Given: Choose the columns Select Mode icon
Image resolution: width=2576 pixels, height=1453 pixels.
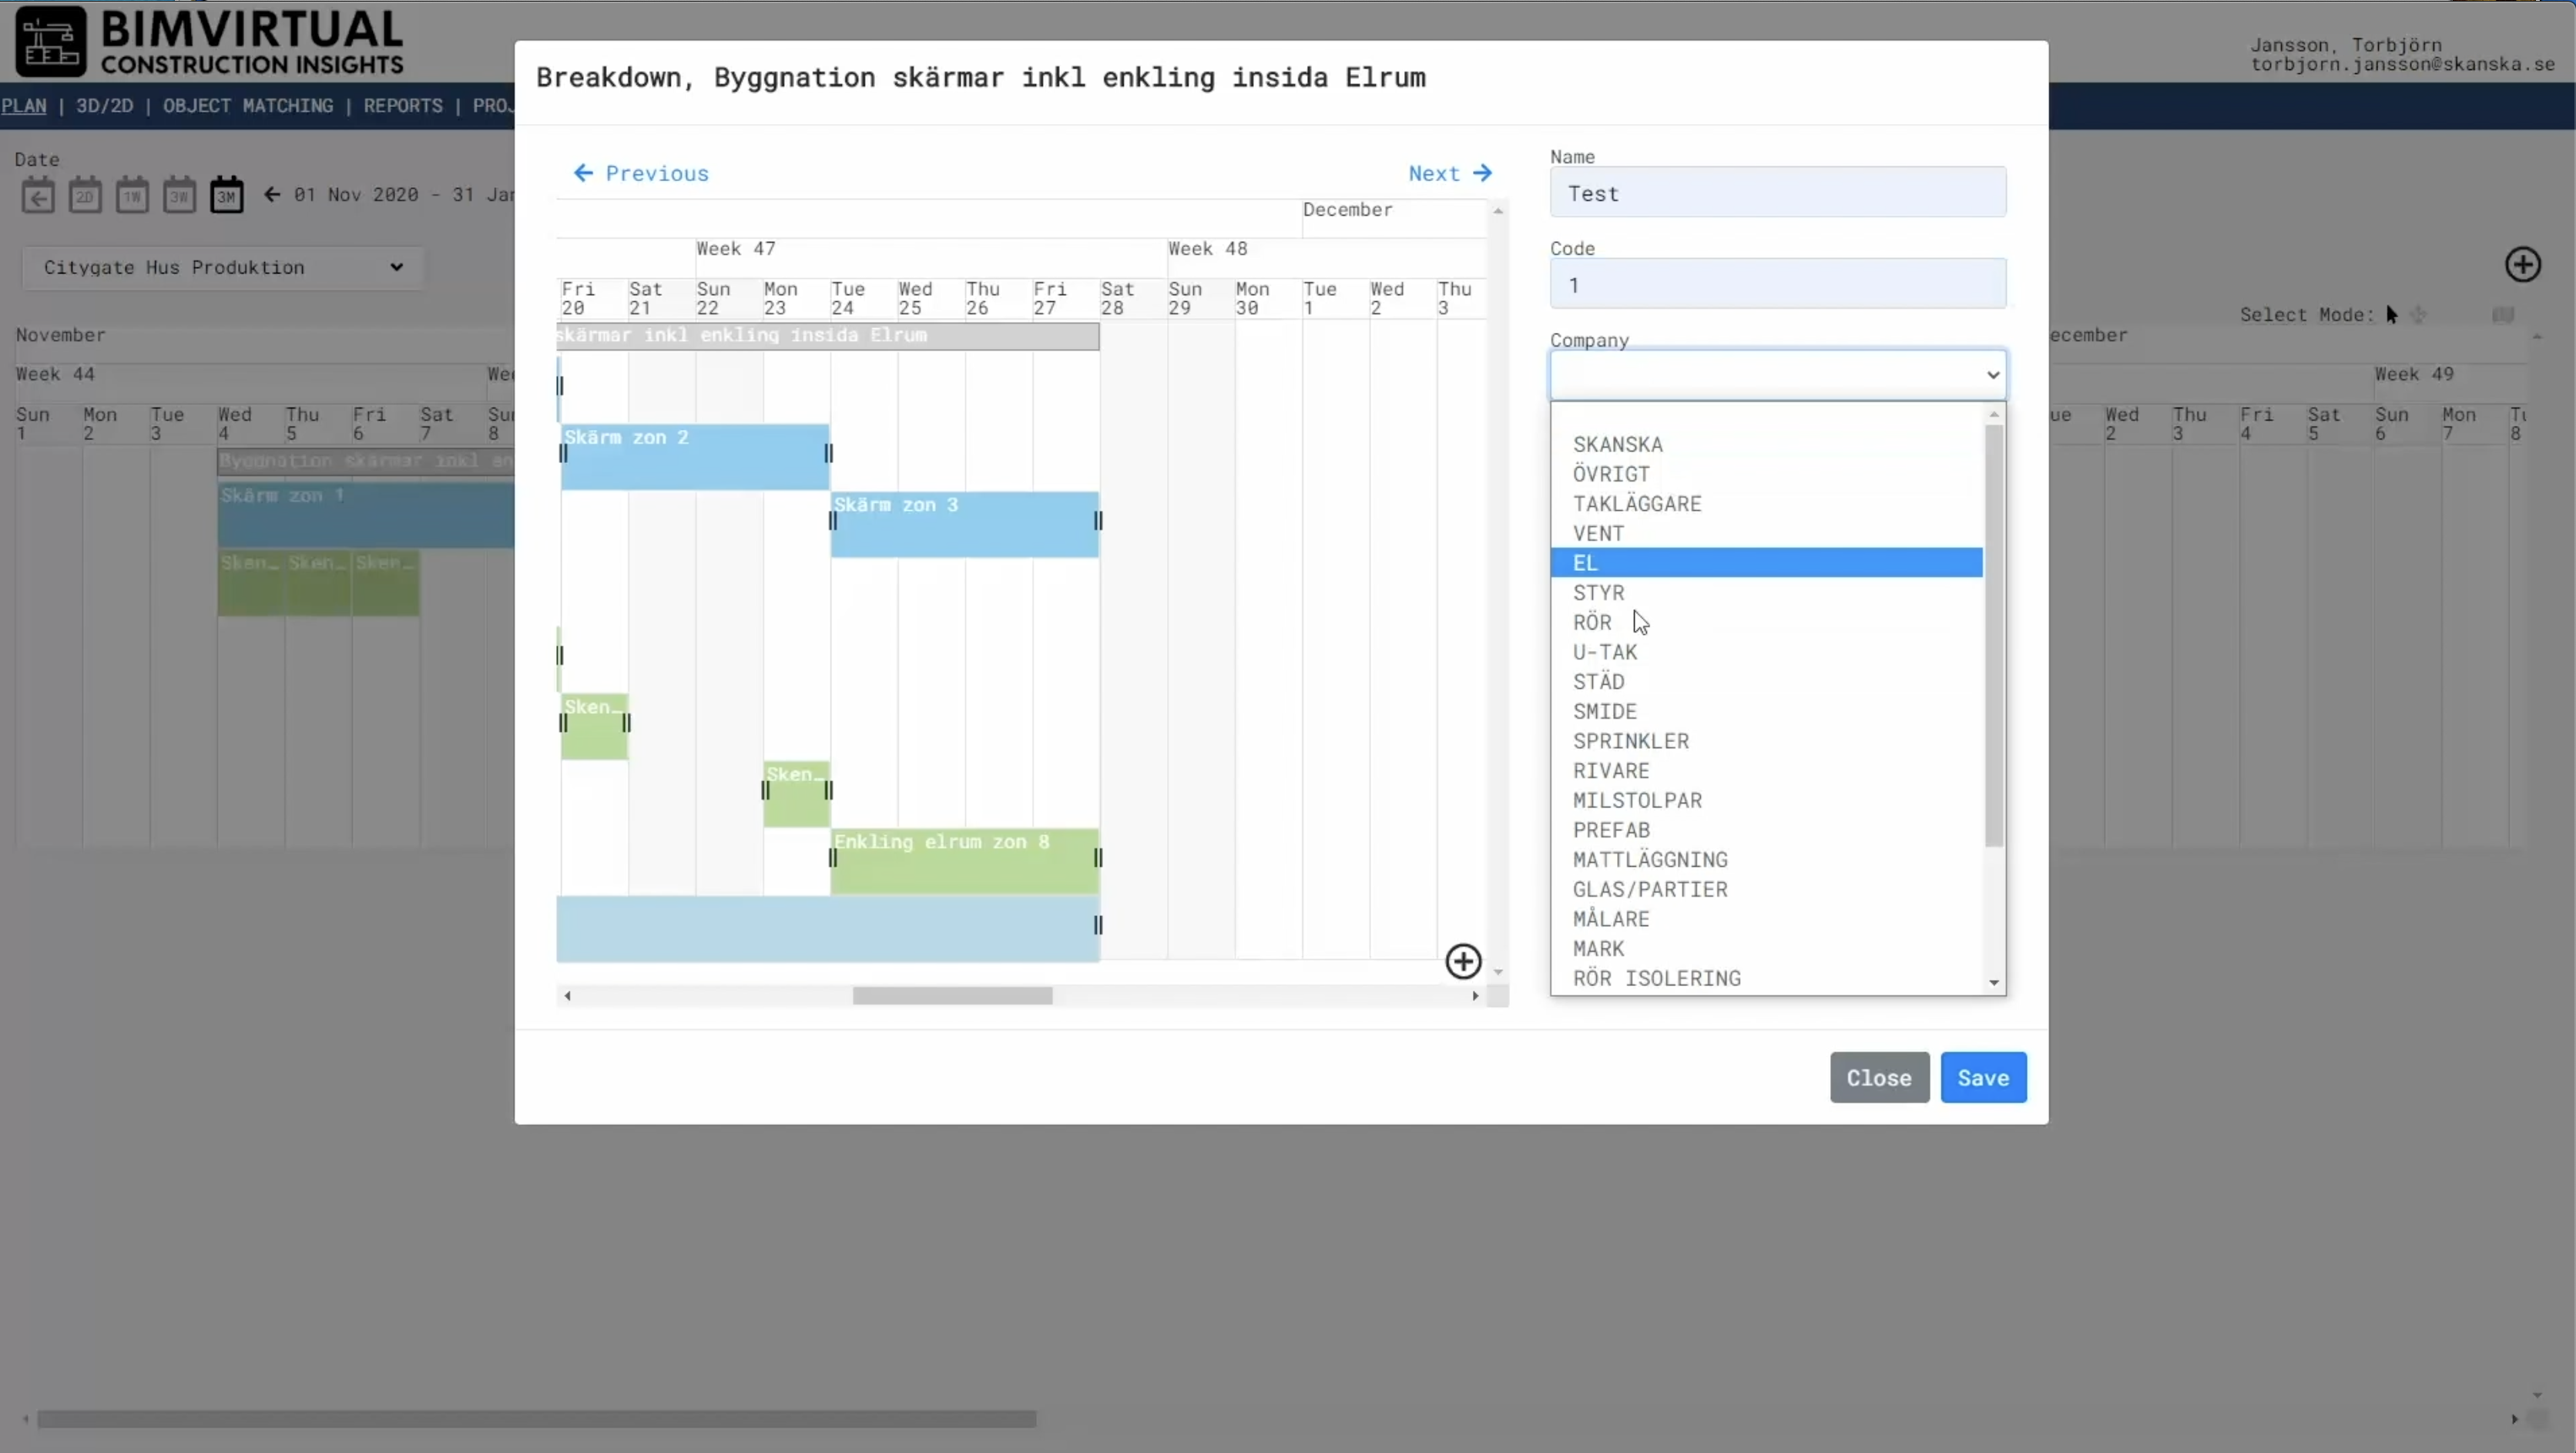Looking at the screenshot, I should pos(2502,315).
